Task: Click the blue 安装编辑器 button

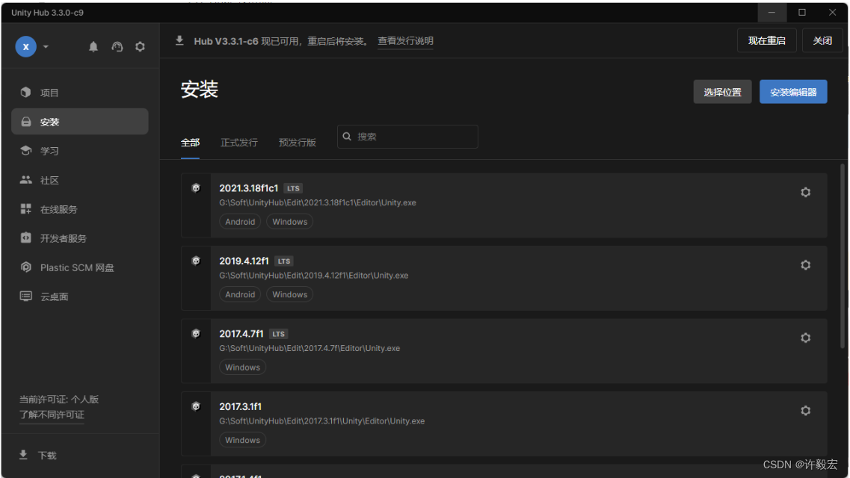Action: tap(793, 92)
